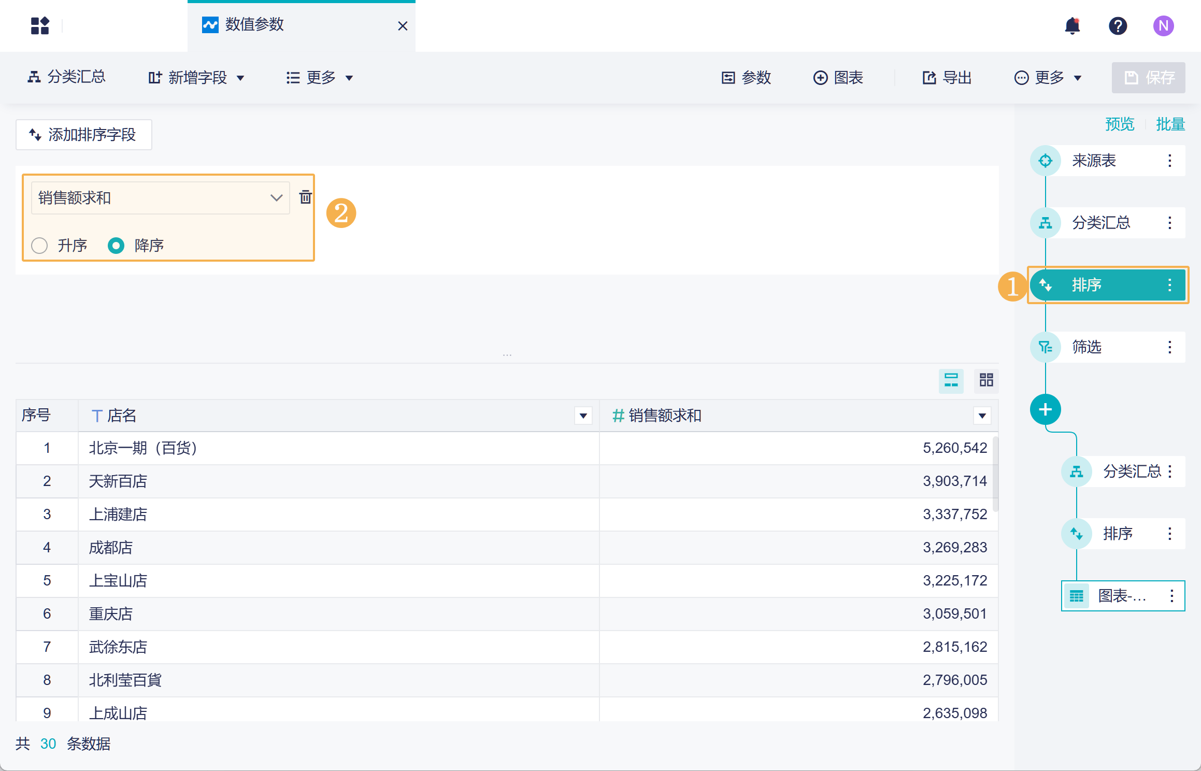Open the 销售额求和 field dropdown
This screenshot has width=1201, height=771.
click(x=160, y=198)
